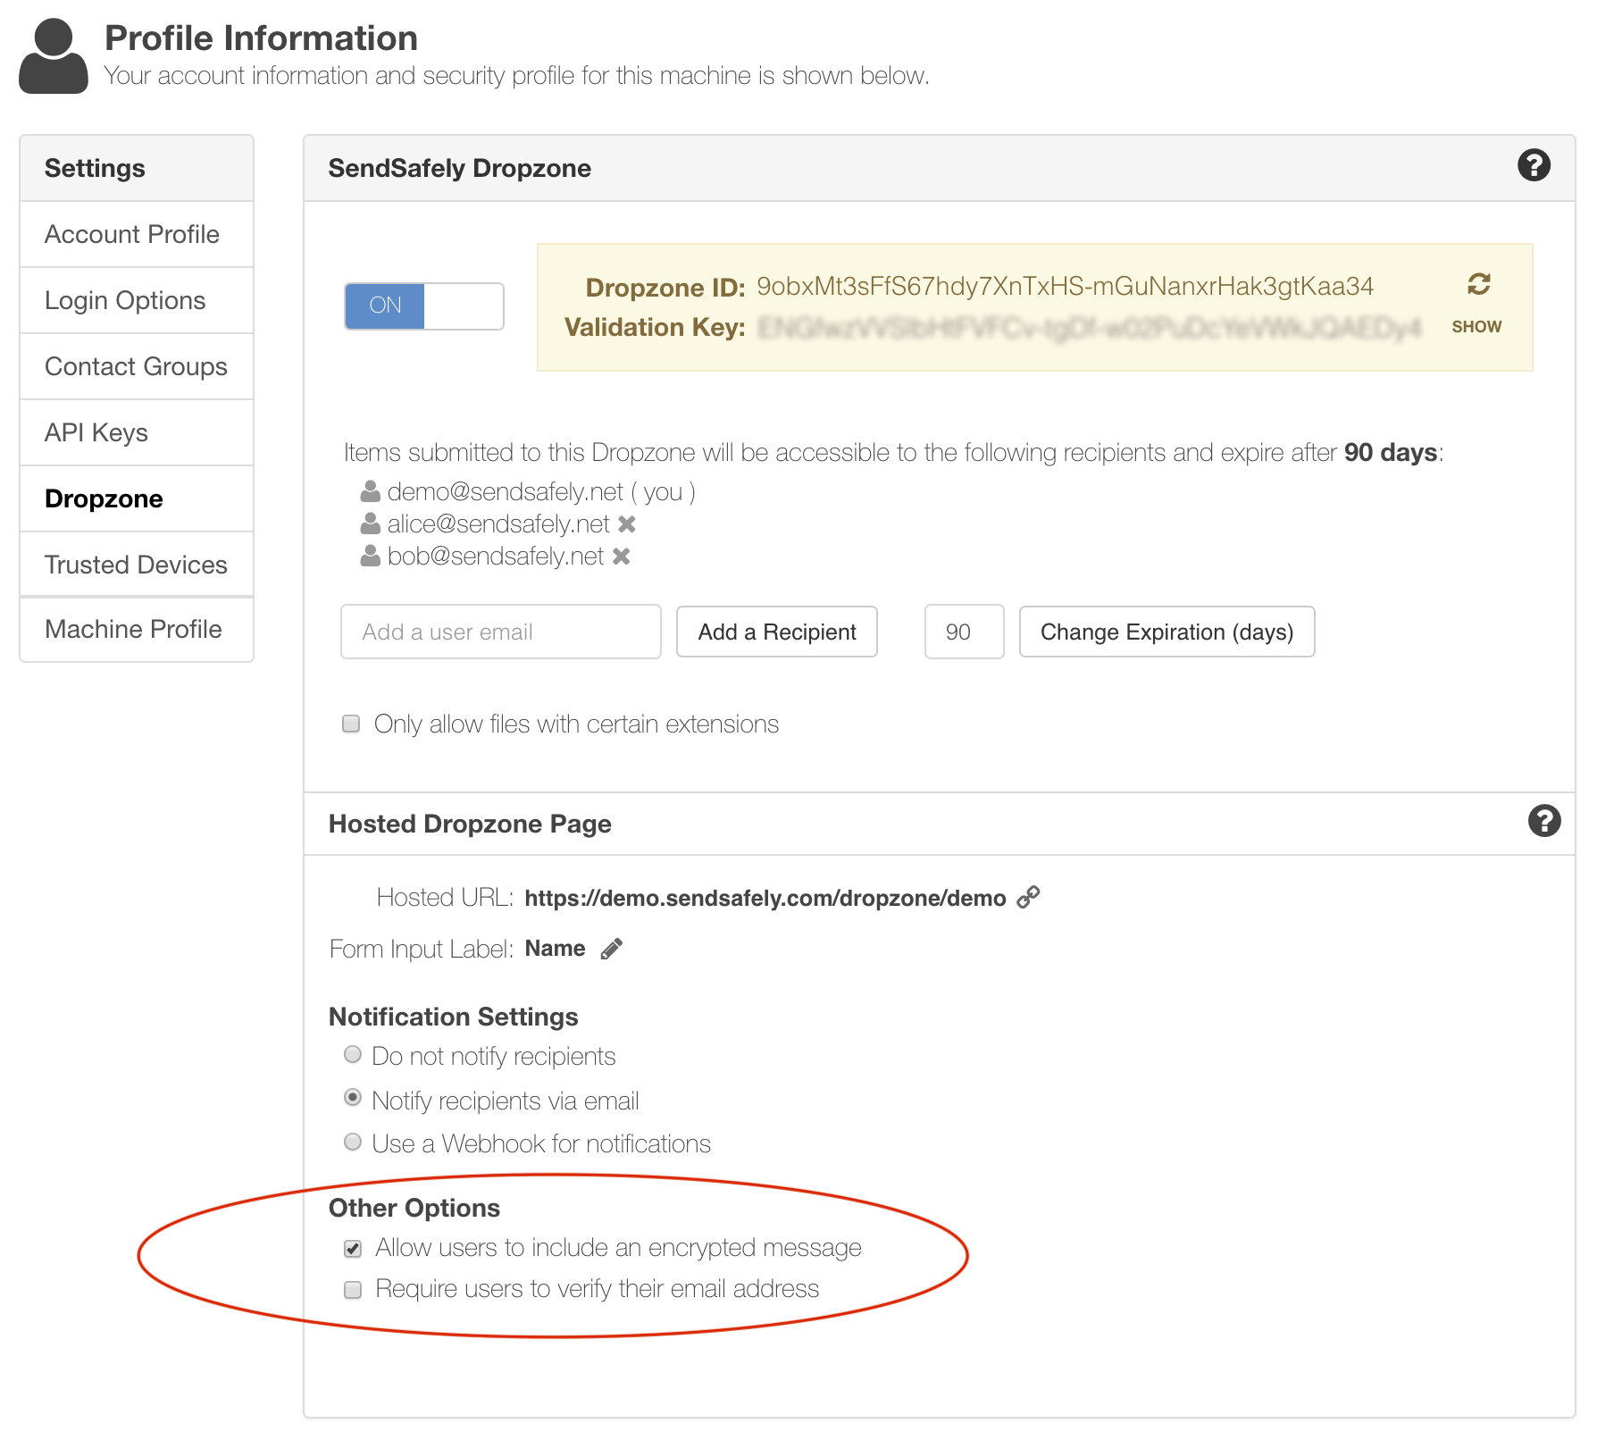Focus the expiration days field showing 90
The width and height of the screenshot is (1597, 1440).
pyautogui.click(x=965, y=632)
